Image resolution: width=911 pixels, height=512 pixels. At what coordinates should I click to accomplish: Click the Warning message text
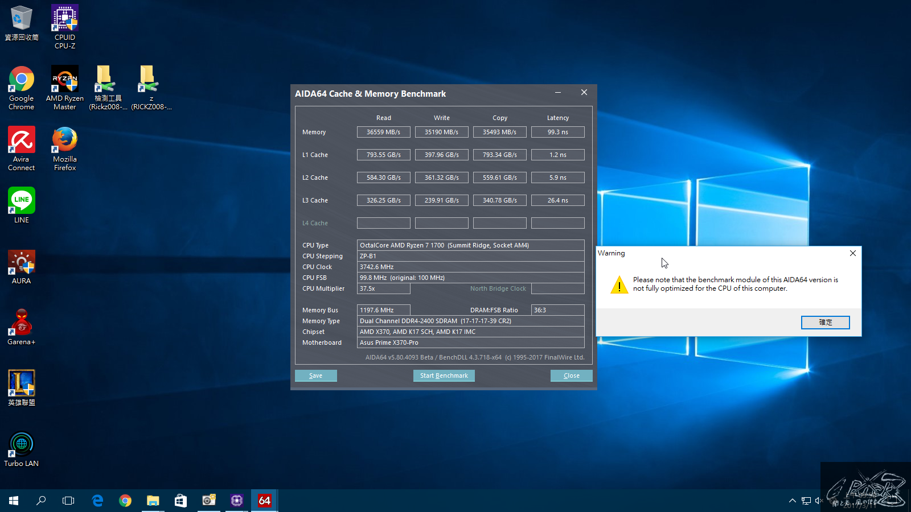(x=736, y=284)
